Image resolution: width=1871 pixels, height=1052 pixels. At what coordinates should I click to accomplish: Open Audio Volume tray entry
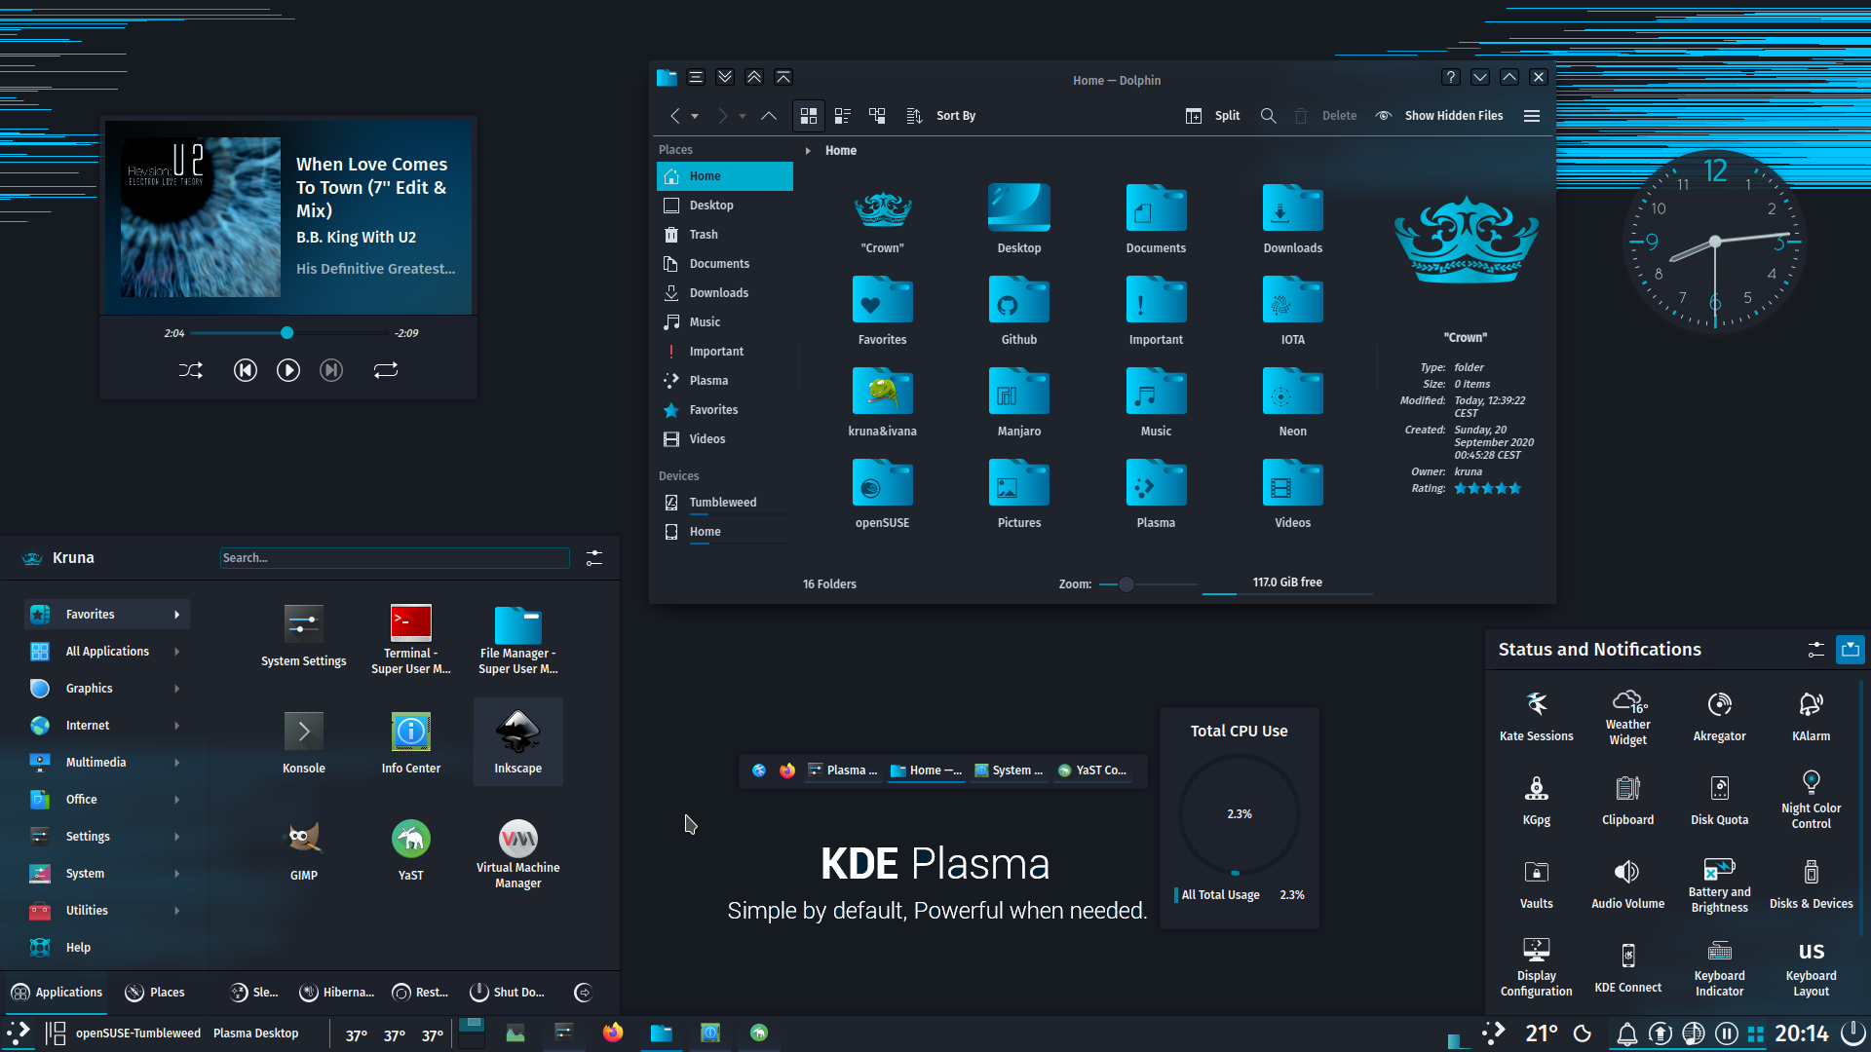[x=1628, y=884]
